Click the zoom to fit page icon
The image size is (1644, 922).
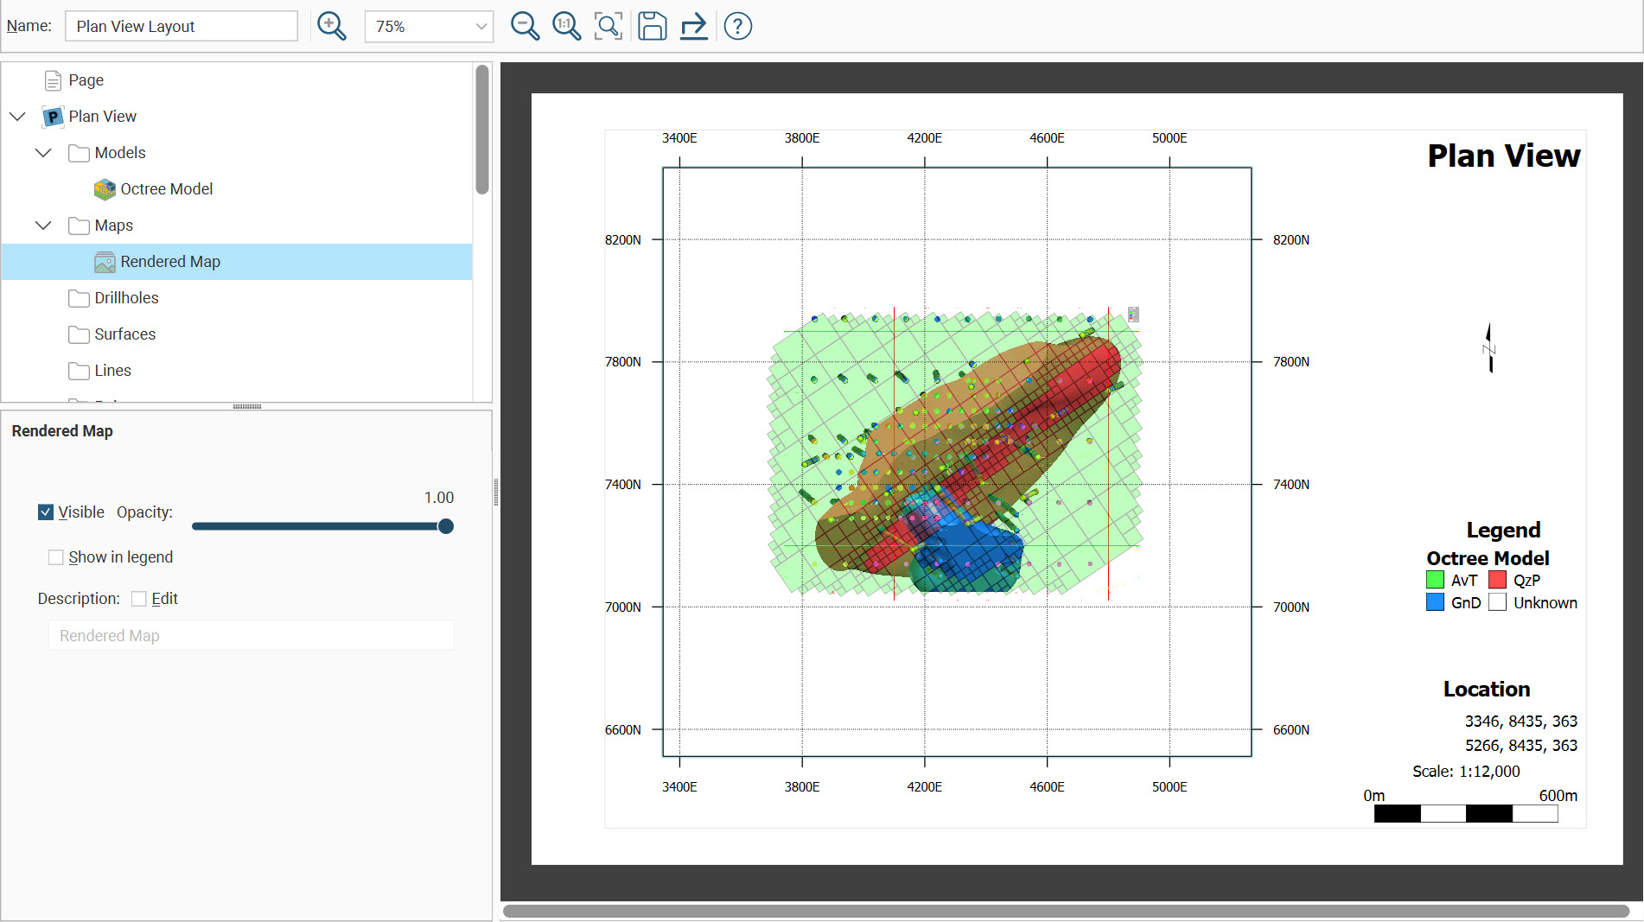click(x=609, y=26)
